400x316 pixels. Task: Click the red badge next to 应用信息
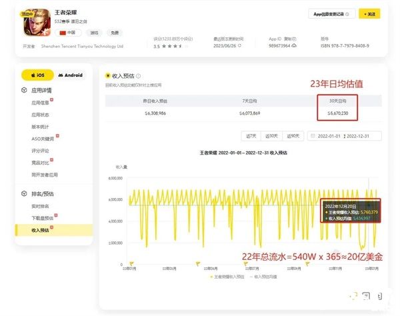click(x=52, y=100)
